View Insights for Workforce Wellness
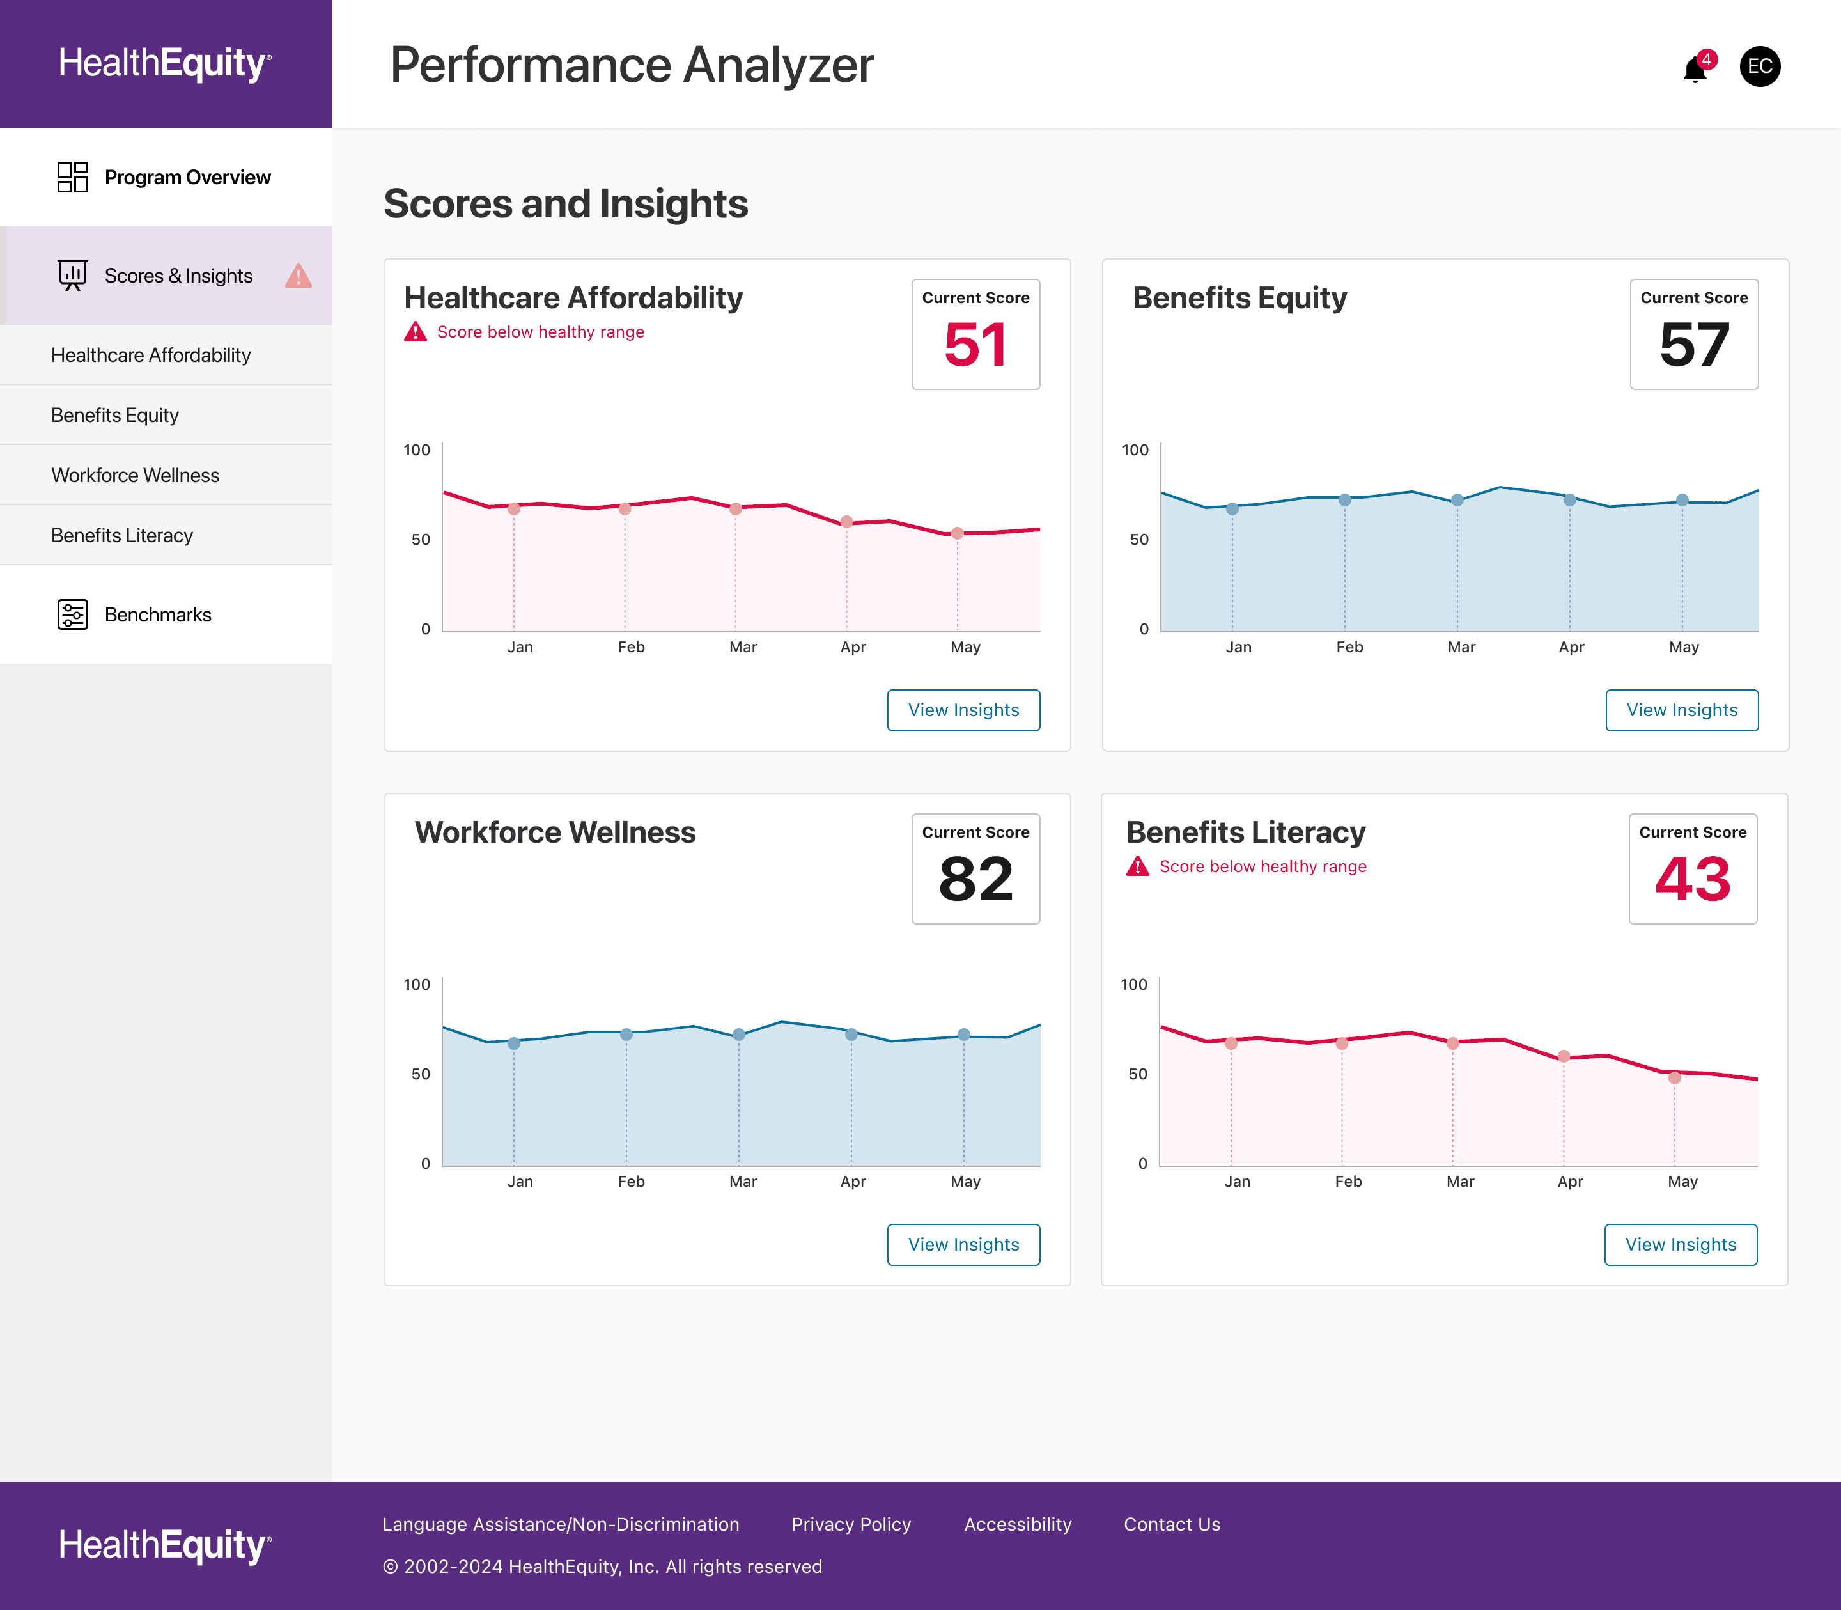The height and width of the screenshot is (1610, 1841). click(963, 1244)
